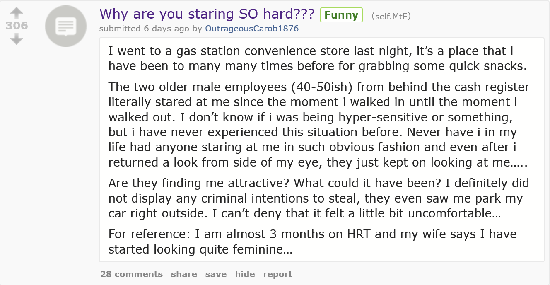Image resolution: width=550 pixels, height=285 pixels.
Task: Click the word 'submitted' in the post tagline
Action: [120, 29]
